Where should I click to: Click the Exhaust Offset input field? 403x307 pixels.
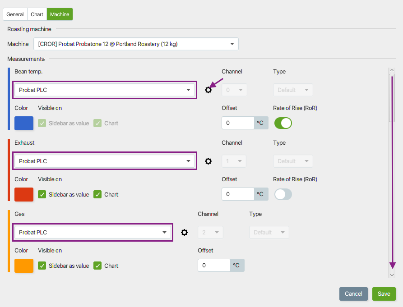point(238,194)
